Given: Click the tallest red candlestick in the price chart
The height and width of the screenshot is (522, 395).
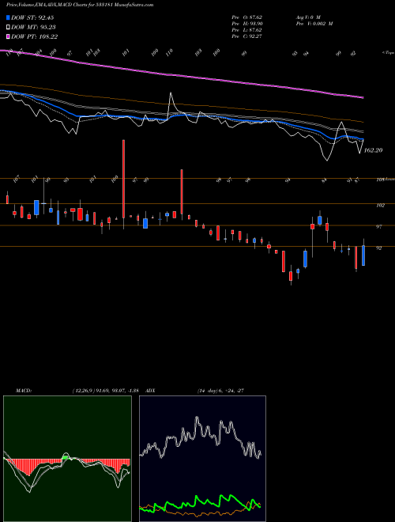Looking at the screenshot, I should pyautogui.click(x=124, y=179).
